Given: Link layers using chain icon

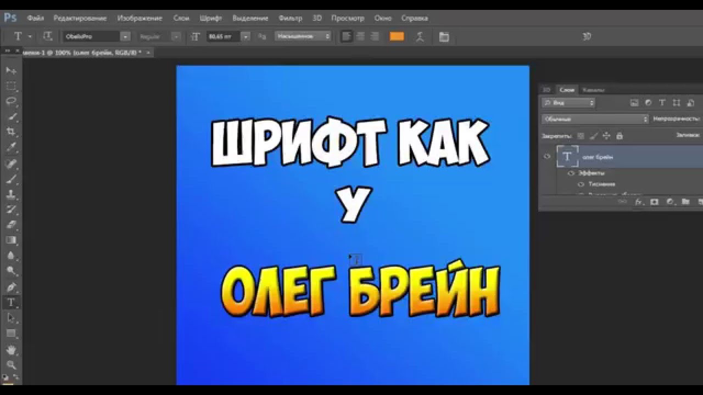Looking at the screenshot, I should [622, 202].
